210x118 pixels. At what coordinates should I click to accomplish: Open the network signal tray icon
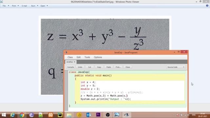(x=185, y=115)
